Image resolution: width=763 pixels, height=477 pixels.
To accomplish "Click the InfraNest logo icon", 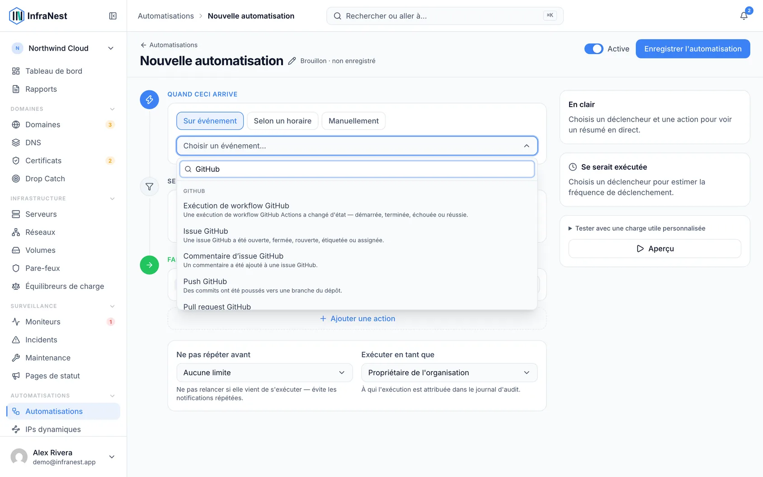I will (x=17, y=16).
